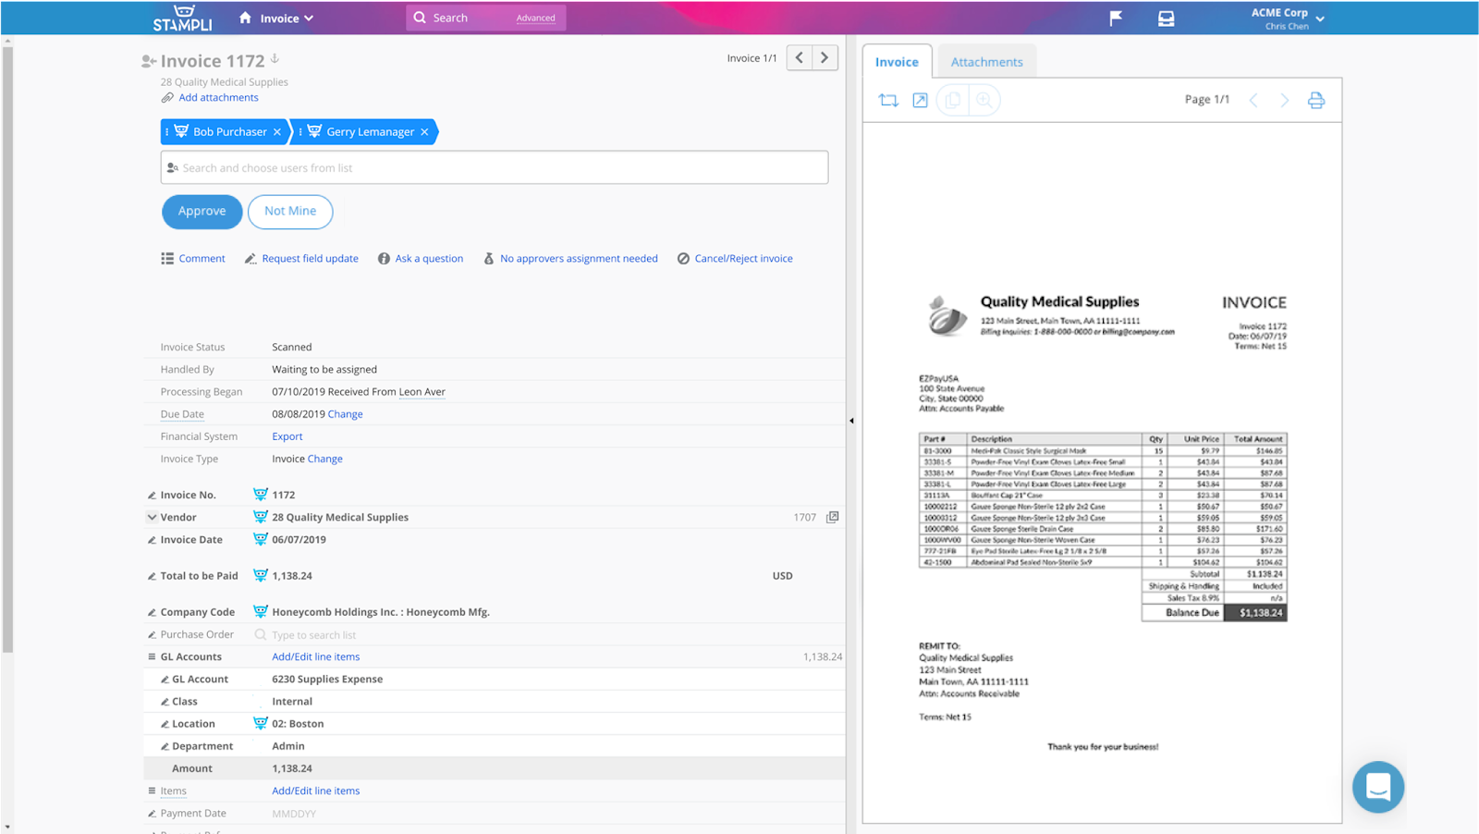1479x834 pixels.
Task: Edit the Company Code pencil icon
Action: (152, 612)
